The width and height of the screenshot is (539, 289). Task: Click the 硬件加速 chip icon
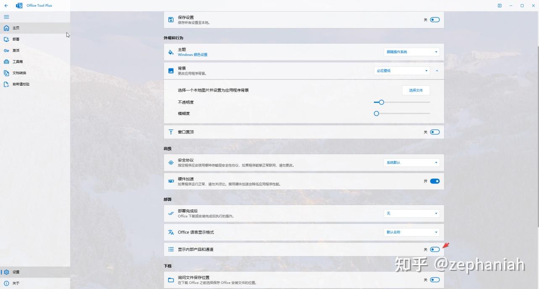point(171,181)
